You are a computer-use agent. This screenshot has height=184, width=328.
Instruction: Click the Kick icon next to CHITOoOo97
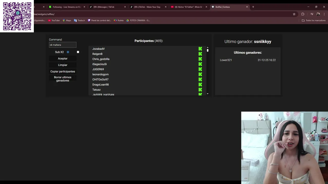pos(200,79)
